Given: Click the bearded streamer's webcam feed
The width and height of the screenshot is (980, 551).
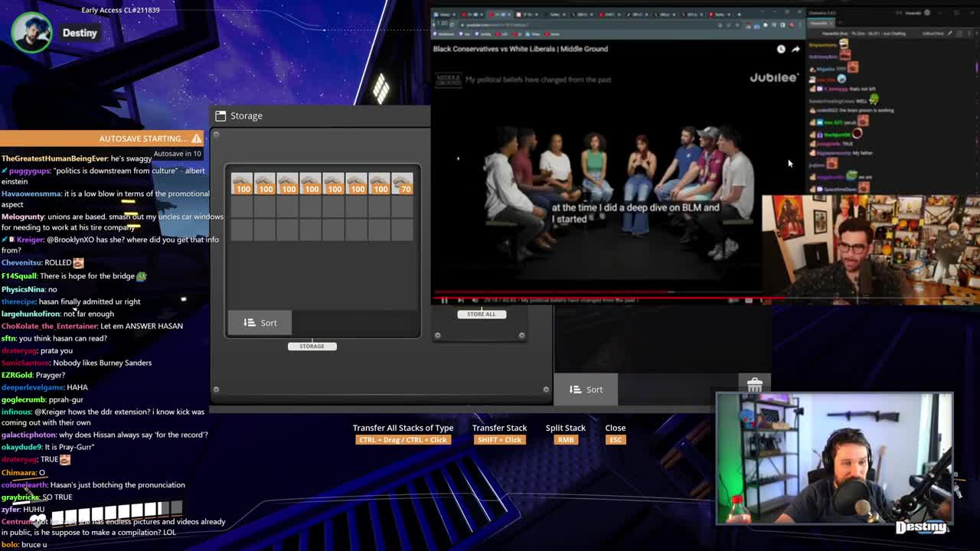Looking at the screenshot, I should tap(835, 459).
